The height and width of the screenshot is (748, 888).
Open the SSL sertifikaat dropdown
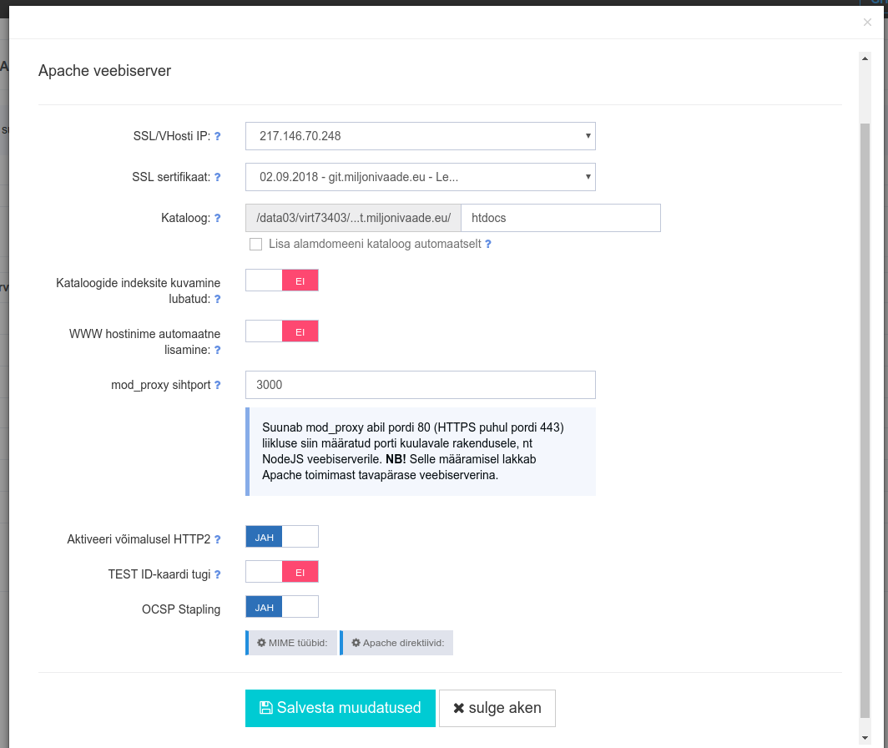(x=420, y=177)
